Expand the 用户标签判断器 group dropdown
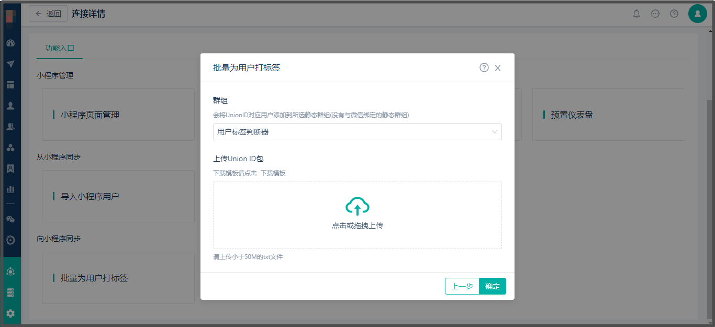This screenshot has width=715, height=327. [357, 132]
